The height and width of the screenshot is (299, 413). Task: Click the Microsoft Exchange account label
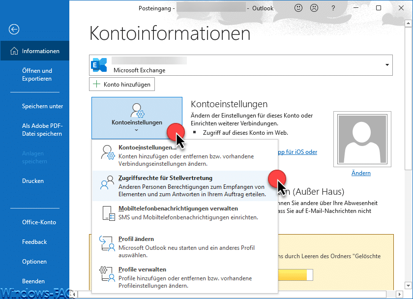[x=139, y=70]
